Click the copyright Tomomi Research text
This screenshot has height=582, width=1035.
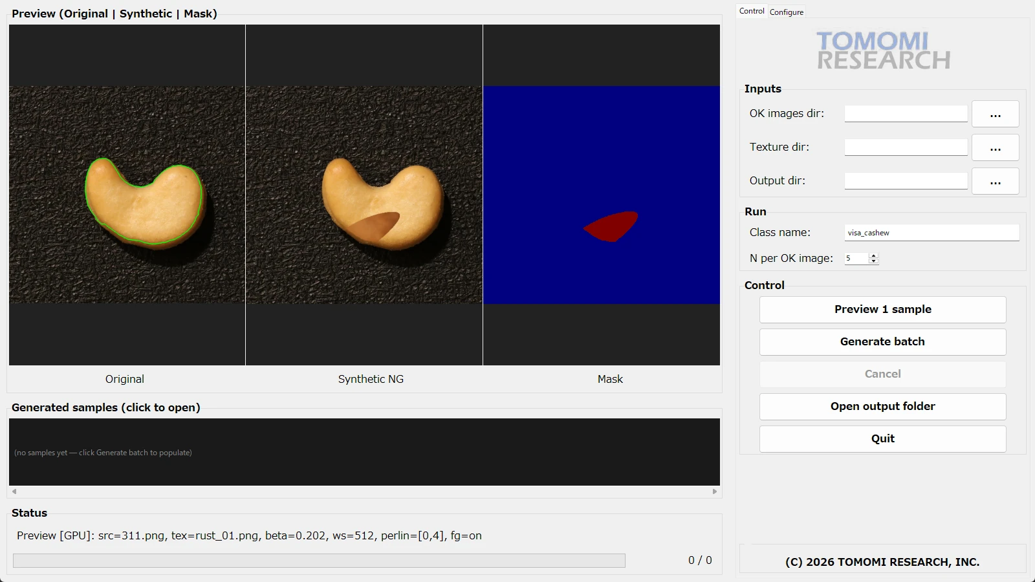[x=882, y=562]
